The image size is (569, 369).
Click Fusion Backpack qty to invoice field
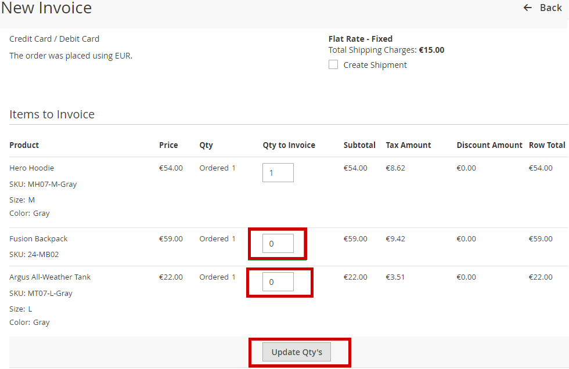click(278, 244)
